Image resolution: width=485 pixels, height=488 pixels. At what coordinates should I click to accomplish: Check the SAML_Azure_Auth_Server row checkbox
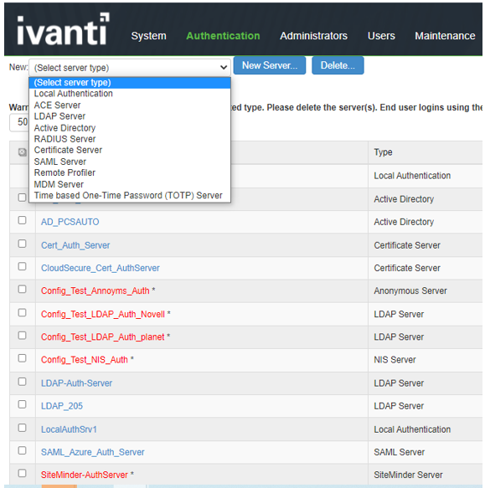(22, 450)
